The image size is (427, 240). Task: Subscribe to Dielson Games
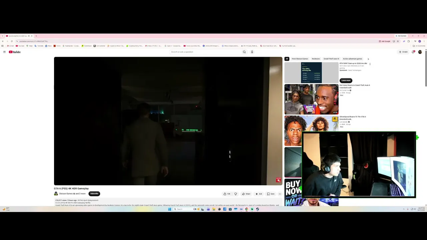94,194
